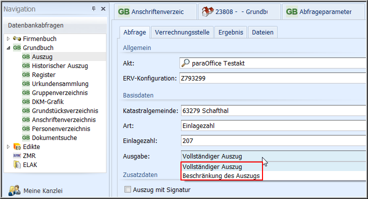The width and height of the screenshot is (368, 199).
Task: Click the magnifier icon in Akt field
Action: pos(185,63)
